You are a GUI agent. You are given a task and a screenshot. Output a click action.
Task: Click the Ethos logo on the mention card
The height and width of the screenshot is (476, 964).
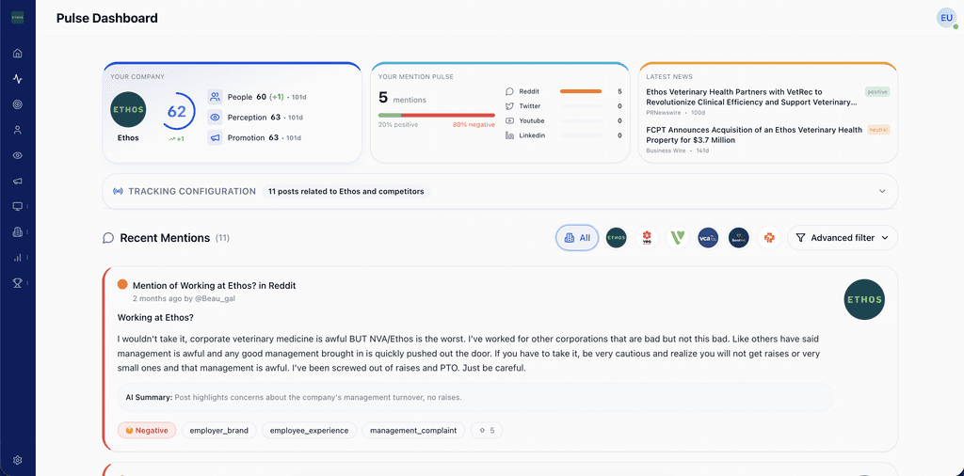(x=864, y=300)
